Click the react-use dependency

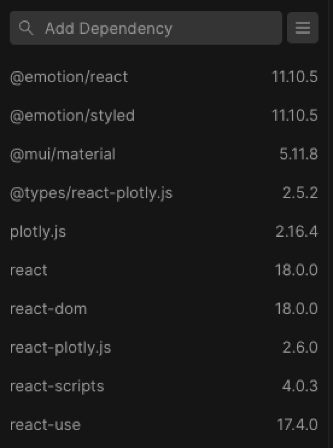click(x=45, y=425)
